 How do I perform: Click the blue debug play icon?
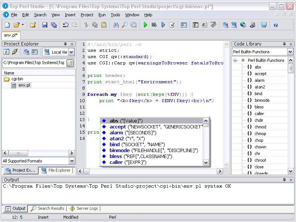163,25
